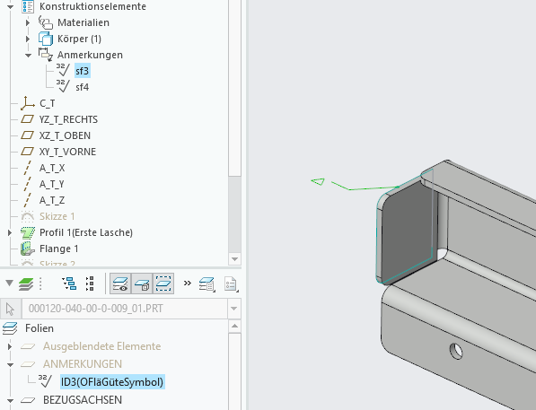Viewport: 536px width, 410px height.
Task: Show more layer toolbar commands chevron
Action: (187, 284)
